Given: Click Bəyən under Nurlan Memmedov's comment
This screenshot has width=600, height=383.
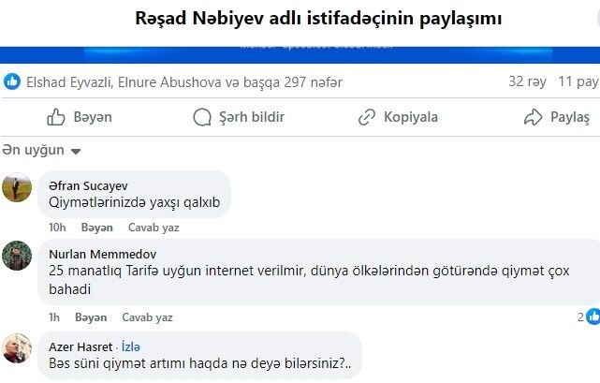Looking at the screenshot, I should coord(91,317).
